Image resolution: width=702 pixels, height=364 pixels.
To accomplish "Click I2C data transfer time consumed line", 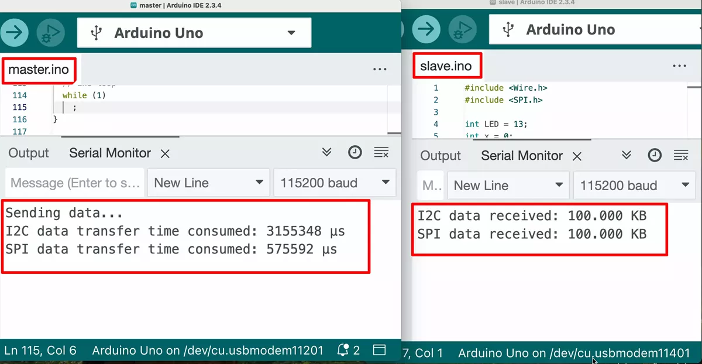I will pos(175,231).
